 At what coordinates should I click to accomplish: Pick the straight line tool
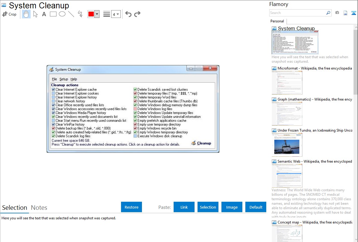[x=71, y=14]
